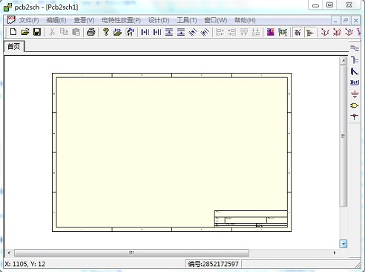Click the question mark help icon

tap(106, 32)
